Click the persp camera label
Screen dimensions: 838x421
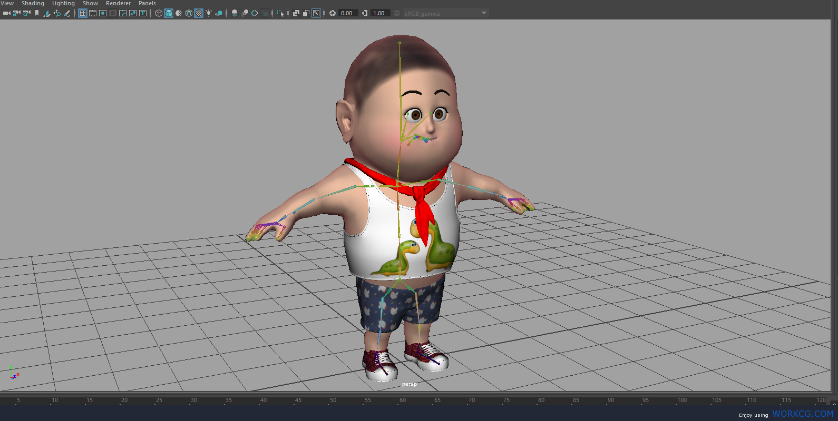[409, 384]
